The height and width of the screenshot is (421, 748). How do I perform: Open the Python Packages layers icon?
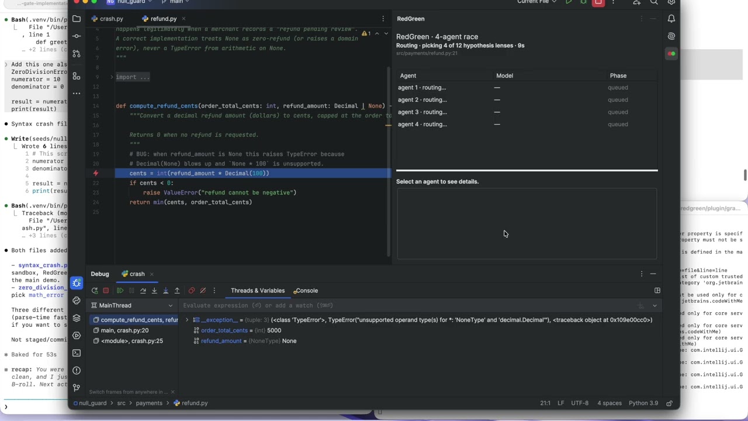tap(77, 318)
